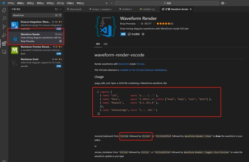Open the Copilot chat menu
This screenshot has width=249, height=162.
(223, 3)
